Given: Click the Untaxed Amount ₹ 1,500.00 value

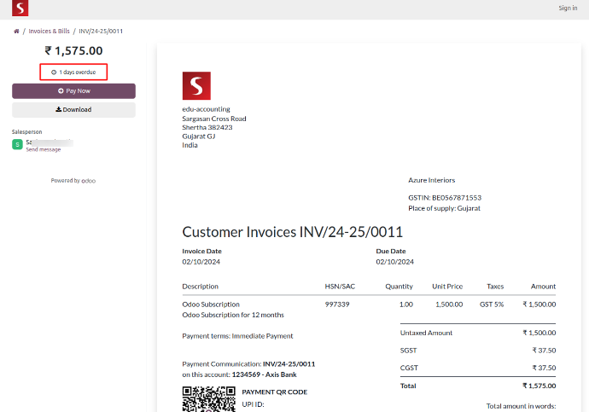Looking at the screenshot, I should [539, 333].
